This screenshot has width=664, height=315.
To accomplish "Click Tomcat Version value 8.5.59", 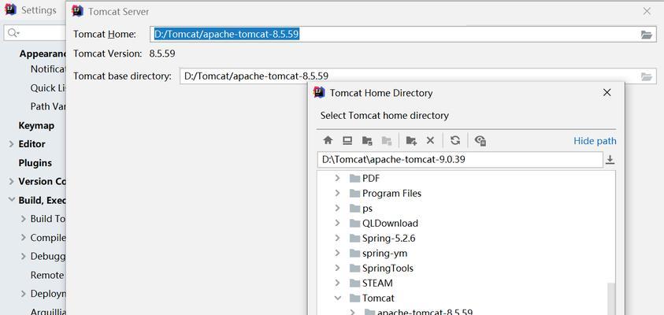I will [x=162, y=54].
